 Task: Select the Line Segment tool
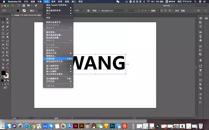coord(7,30)
